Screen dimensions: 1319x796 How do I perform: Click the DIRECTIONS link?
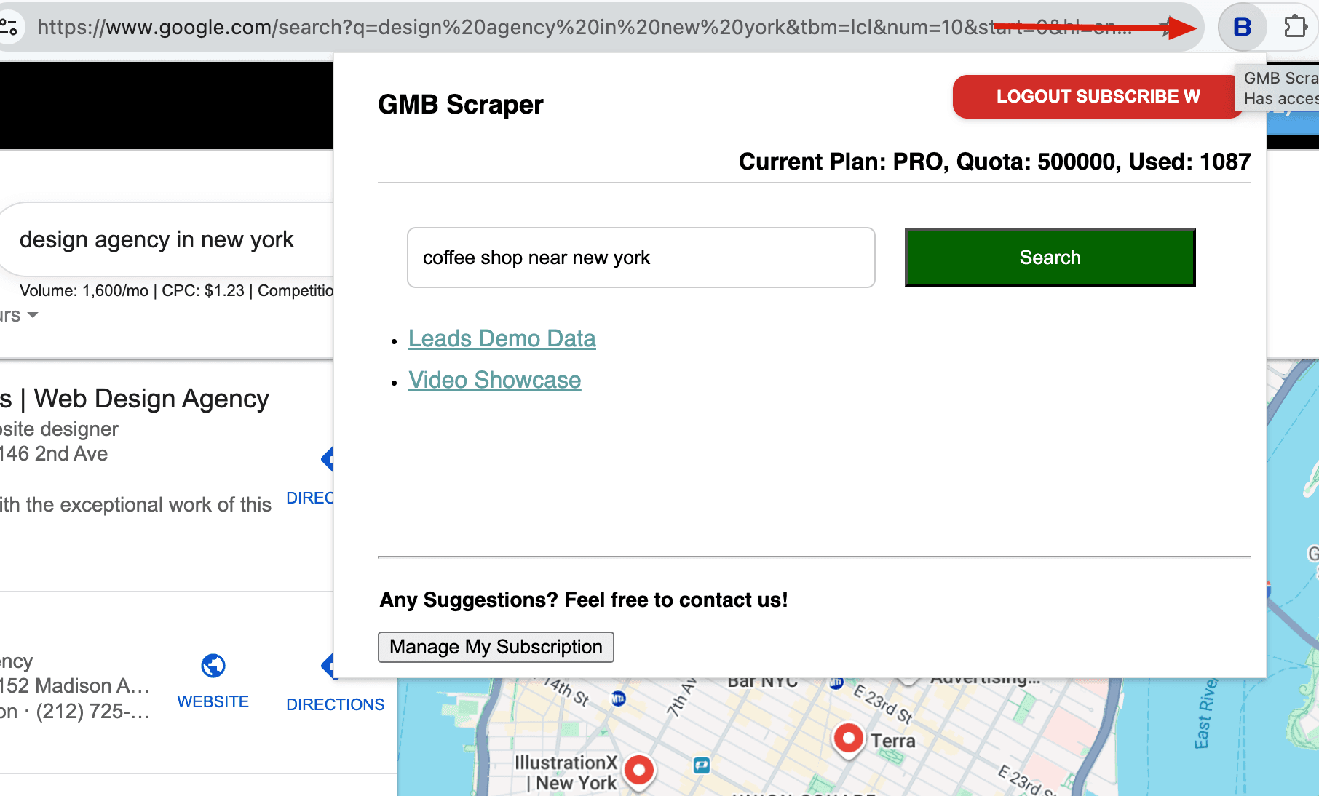[x=335, y=704]
